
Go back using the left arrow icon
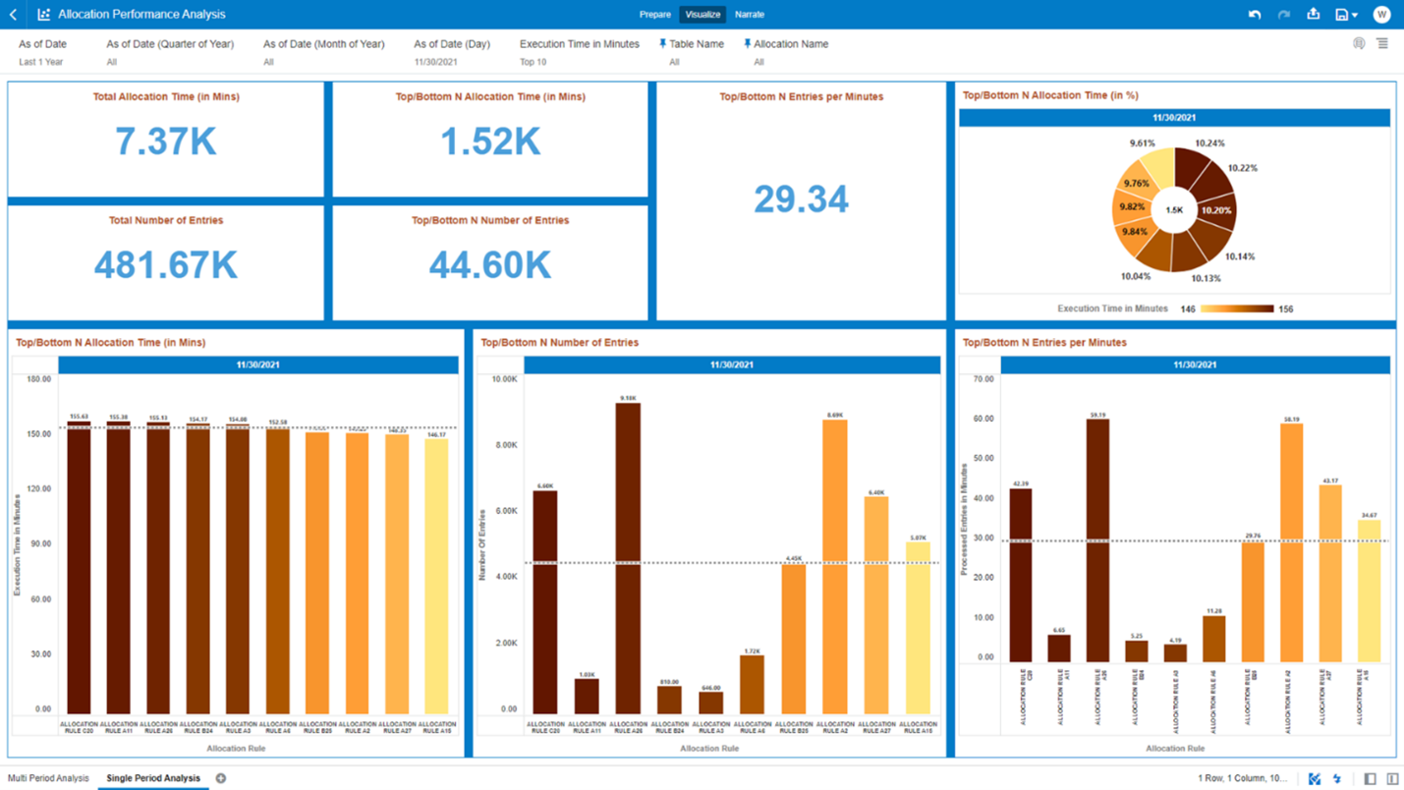pyautogui.click(x=13, y=15)
